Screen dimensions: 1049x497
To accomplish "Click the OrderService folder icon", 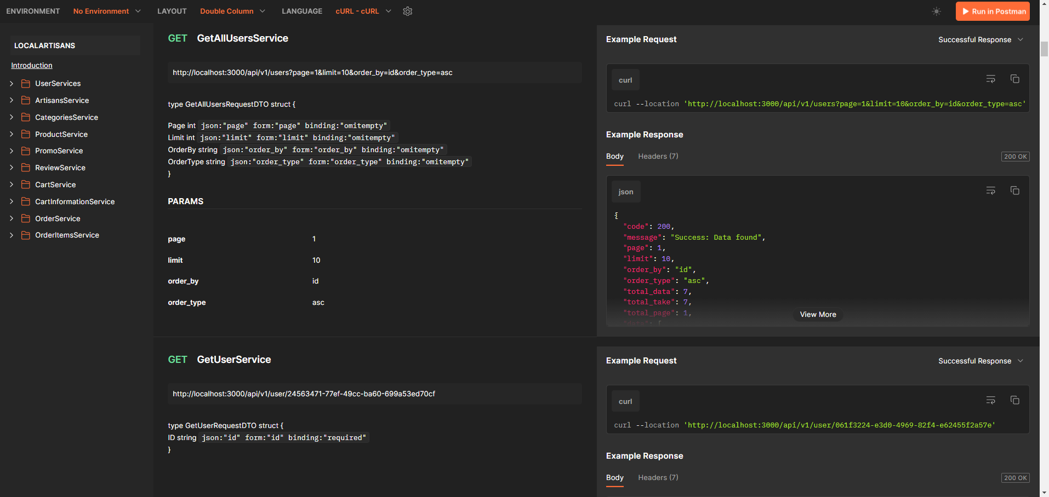I will [26, 218].
